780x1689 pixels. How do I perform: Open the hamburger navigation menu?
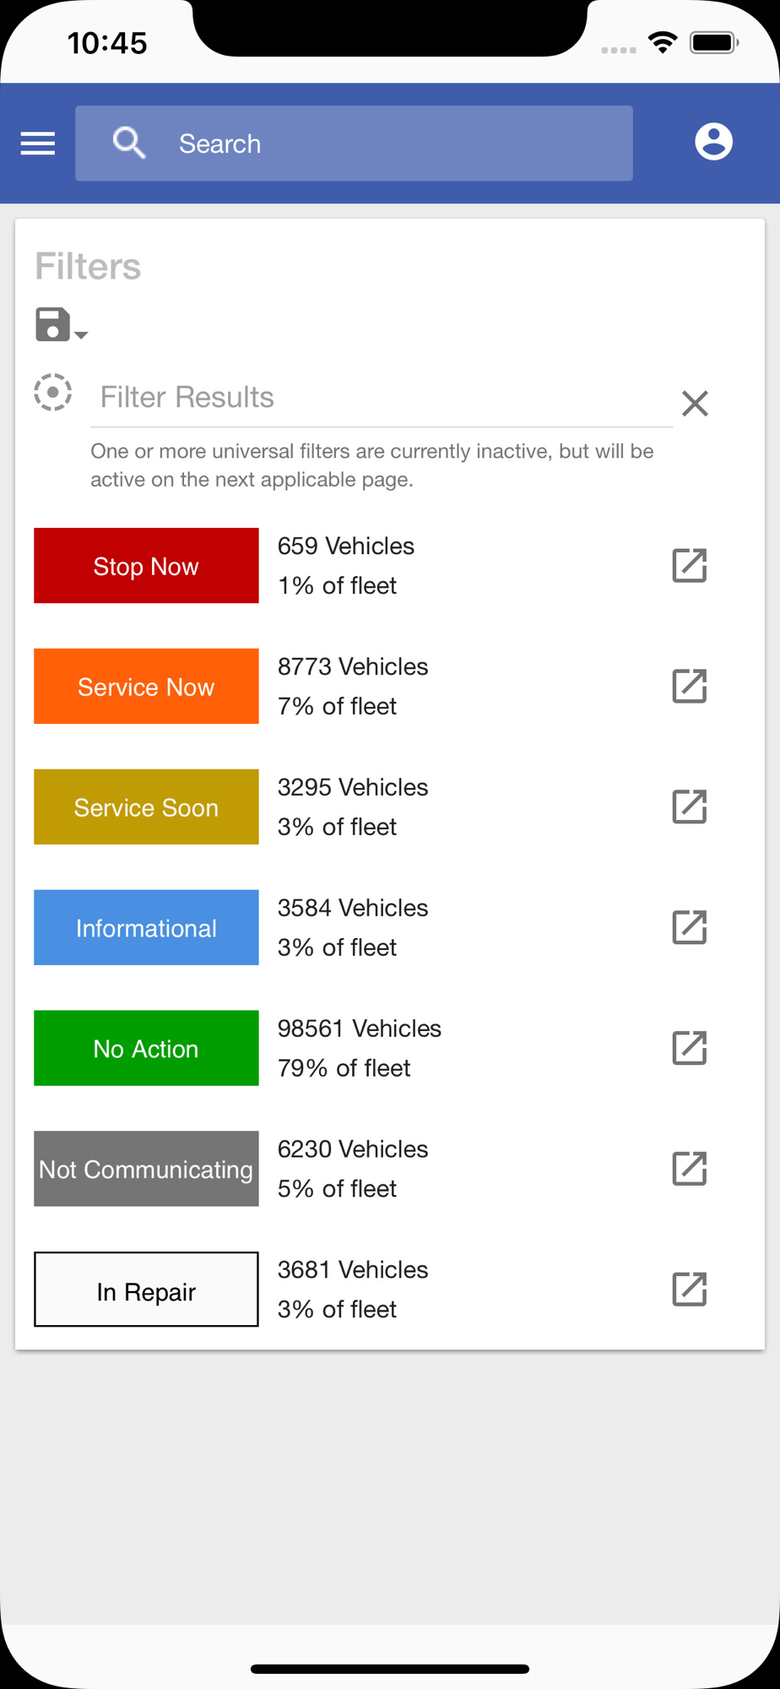pos(38,144)
